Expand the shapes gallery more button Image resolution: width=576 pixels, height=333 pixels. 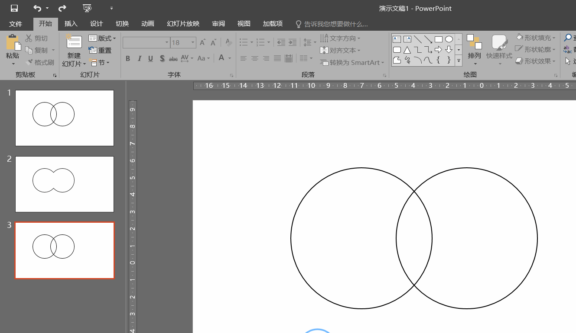[x=459, y=61]
